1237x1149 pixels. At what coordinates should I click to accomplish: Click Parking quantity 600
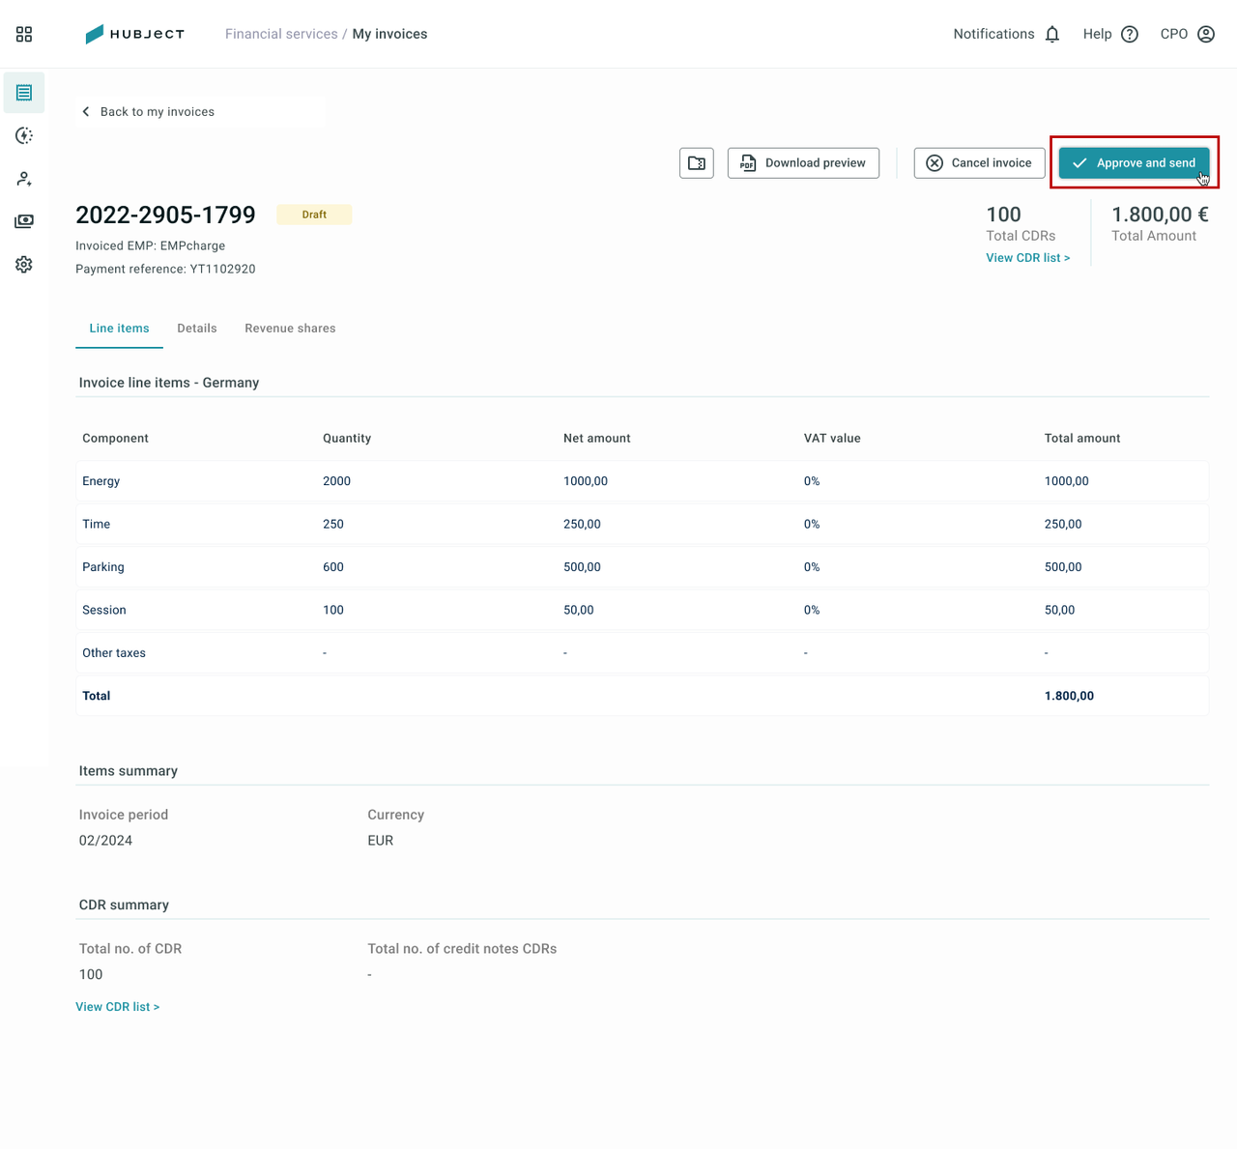(x=333, y=567)
